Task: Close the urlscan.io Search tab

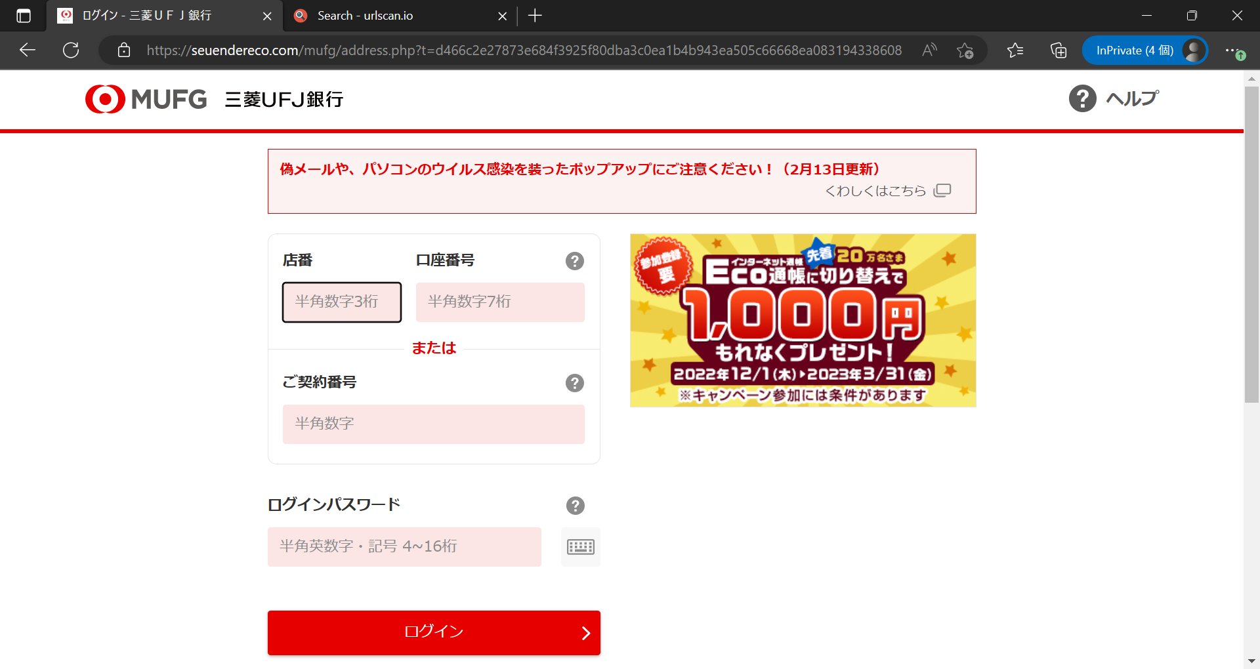Action: coord(502,16)
